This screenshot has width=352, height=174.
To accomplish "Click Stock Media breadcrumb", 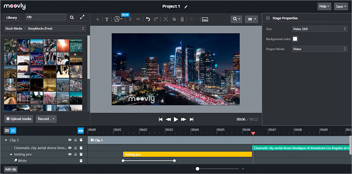I will coord(14,28).
